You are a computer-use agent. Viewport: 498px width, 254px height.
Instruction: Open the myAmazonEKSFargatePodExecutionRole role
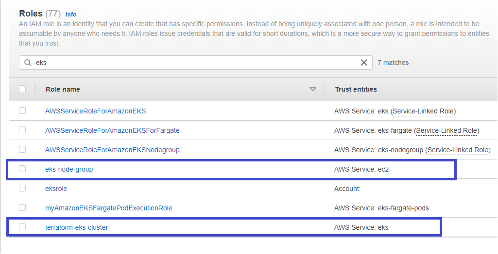point(109,208)
